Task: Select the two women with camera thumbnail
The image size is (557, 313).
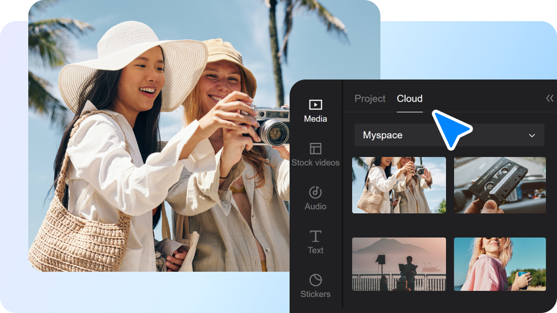Action: [399, 185]
